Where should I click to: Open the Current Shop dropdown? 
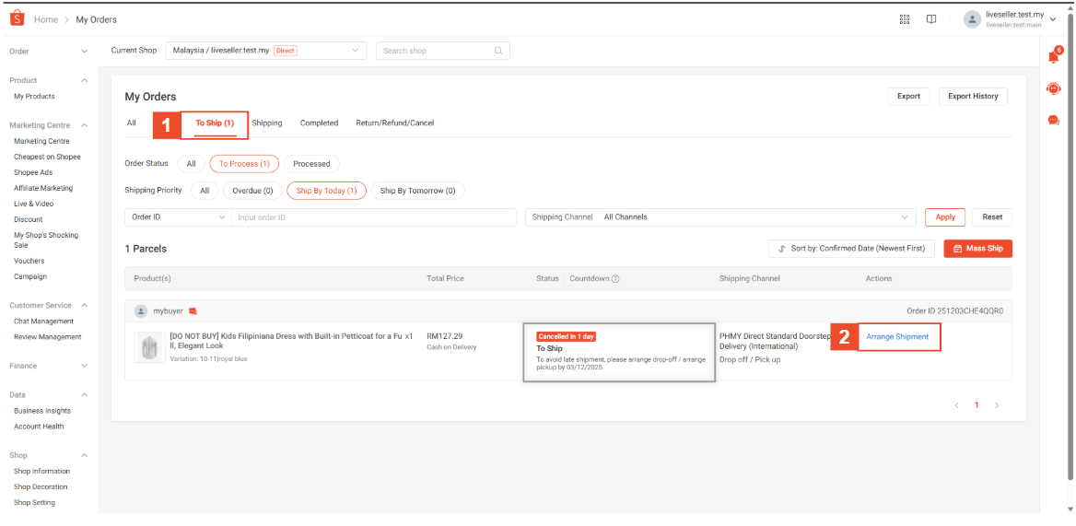(266, 51)
